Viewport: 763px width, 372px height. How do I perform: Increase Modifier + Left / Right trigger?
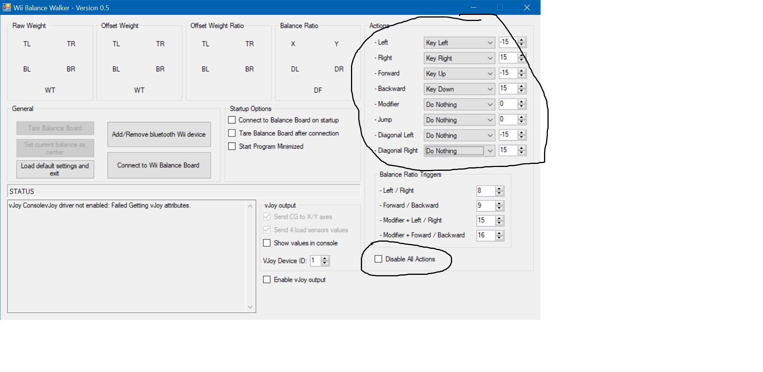pos(499,218)
